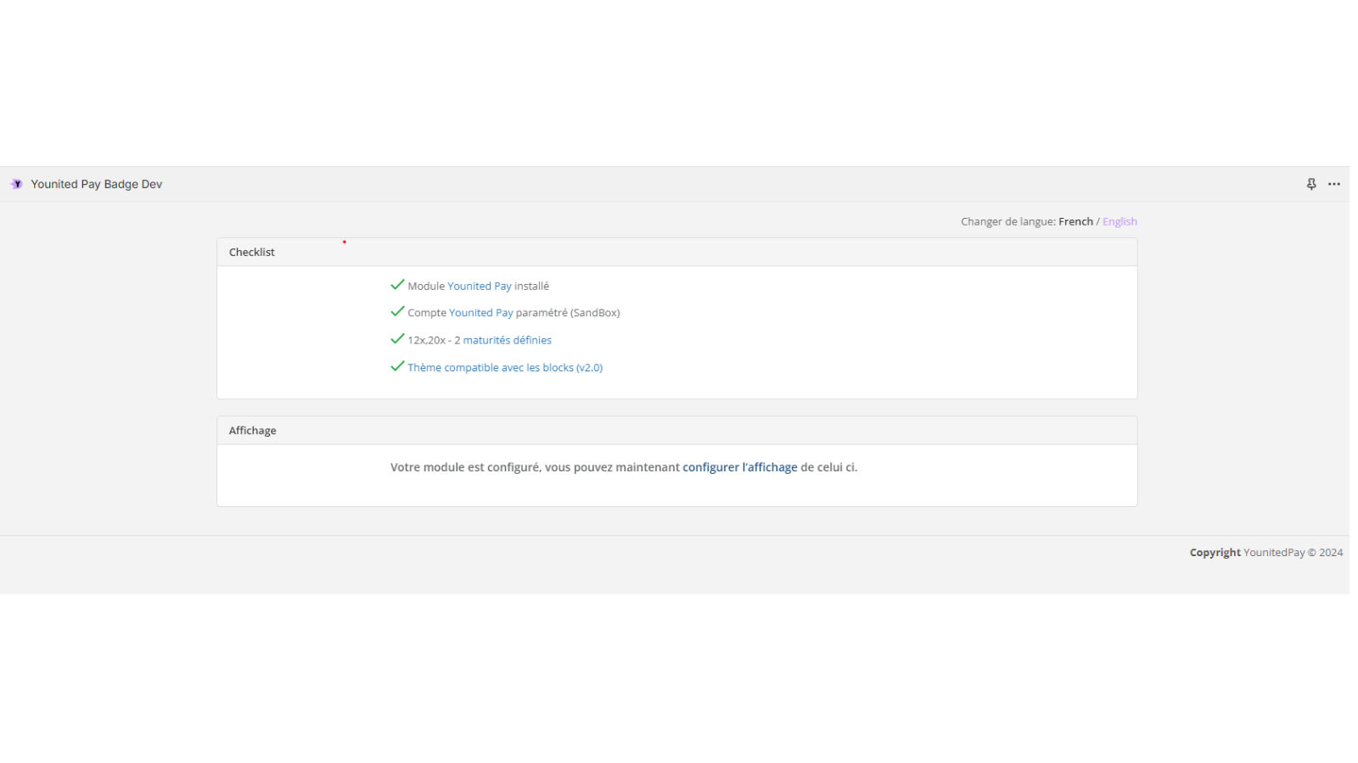Viewport: 1358px width, 763px height.
Task: Click the checkmark next to Compte paramétré
Action: pyautogui.click(x=397, y=312)
